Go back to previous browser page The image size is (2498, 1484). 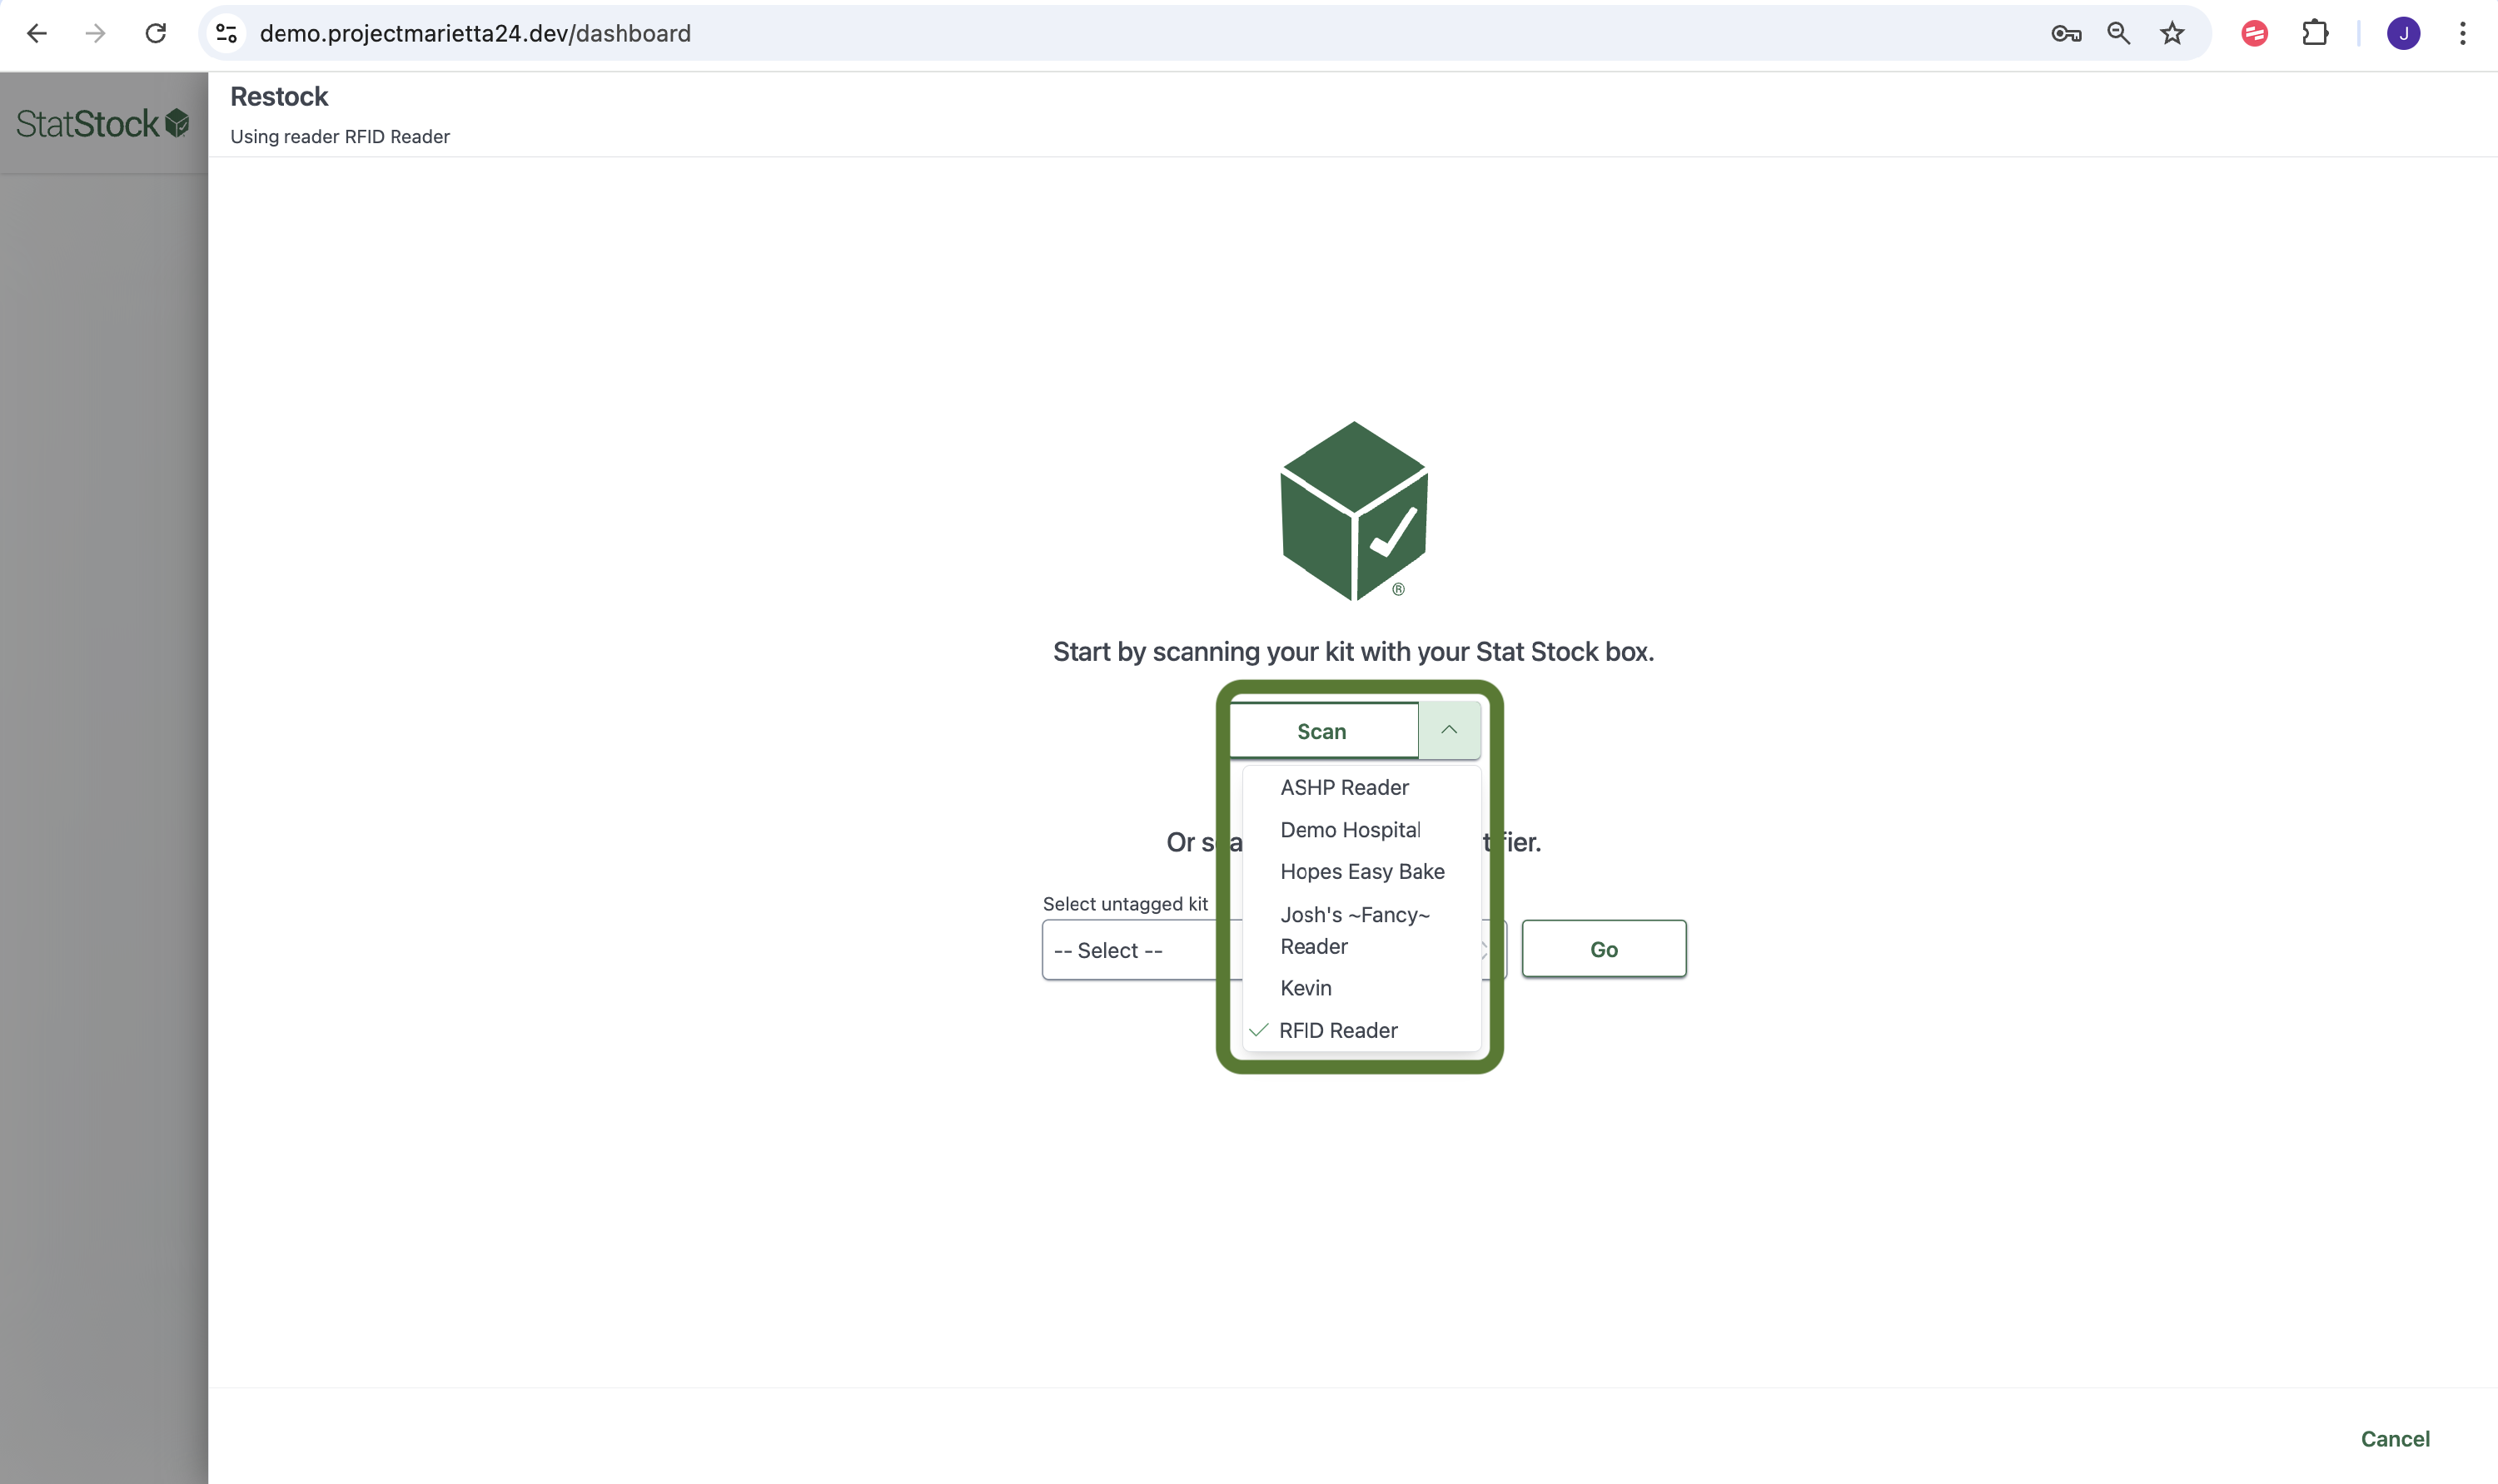click(x=37, y=33)
